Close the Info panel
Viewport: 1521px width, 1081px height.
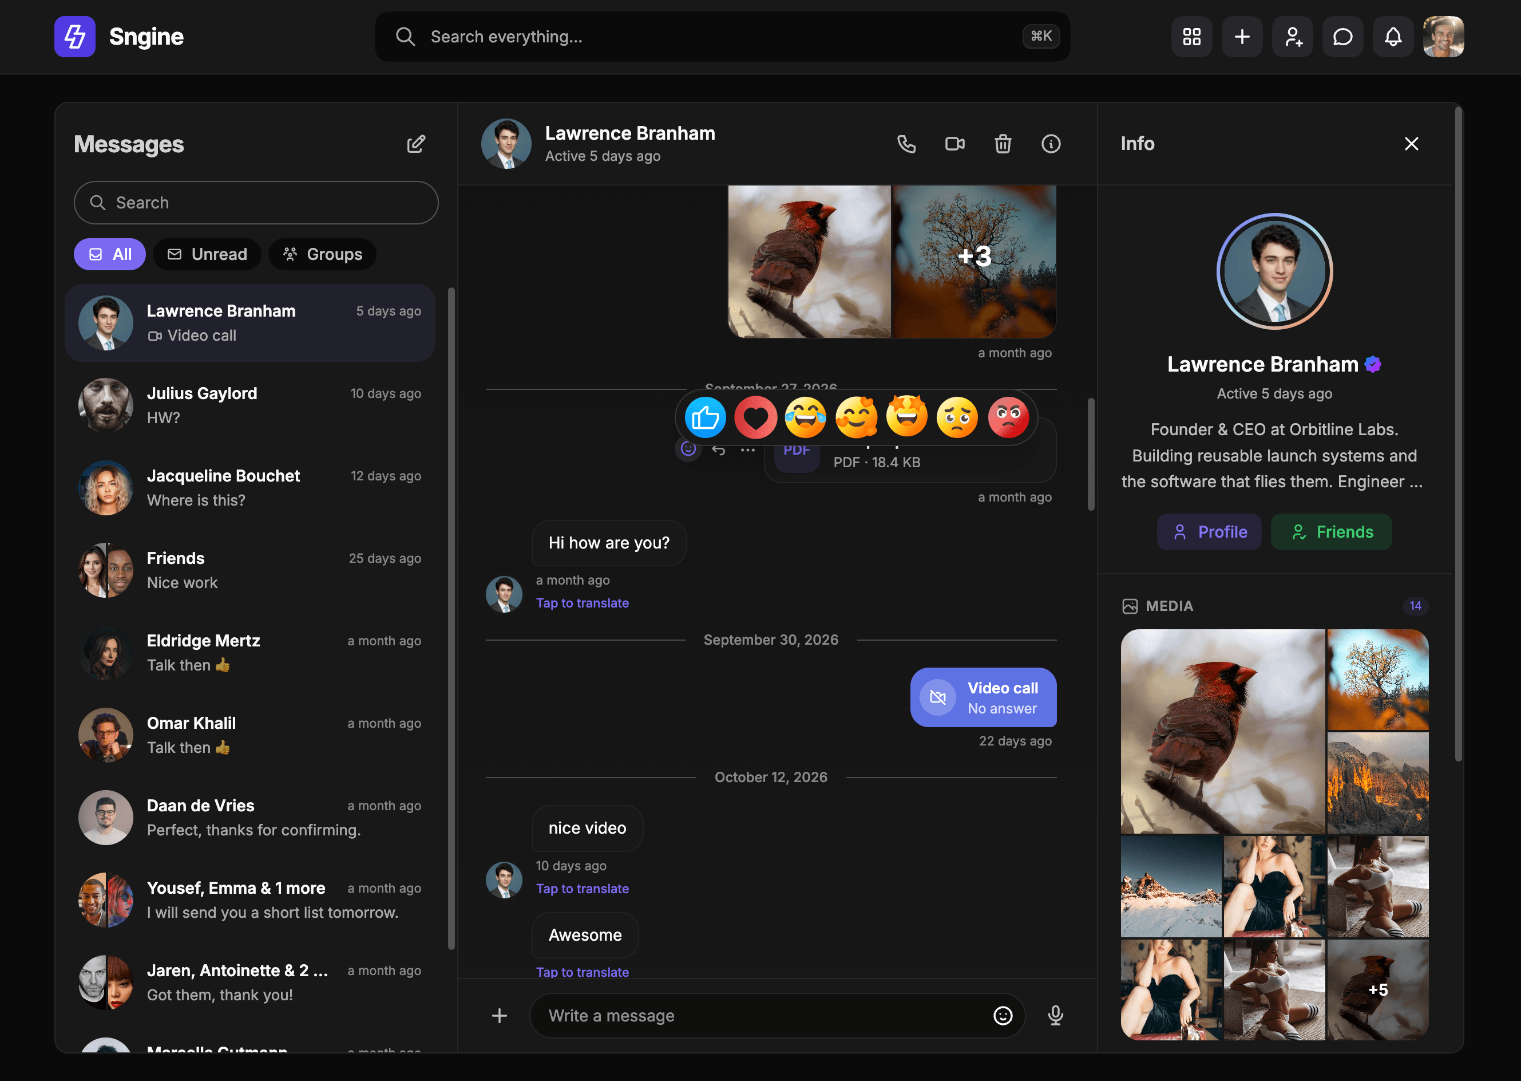click(x=1411, y=144)
